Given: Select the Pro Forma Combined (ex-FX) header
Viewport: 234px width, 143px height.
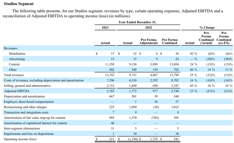Looking at the screenshot, I should click(224, 38).
